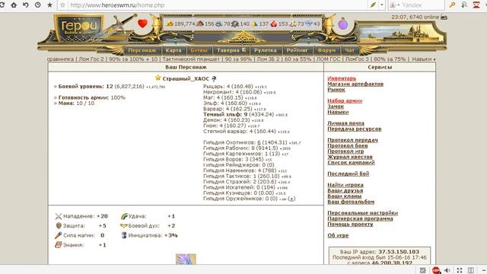Open the Чат menu tab
Image resolution: width=487 pixels, height=274 pixels.
[349, 50]
